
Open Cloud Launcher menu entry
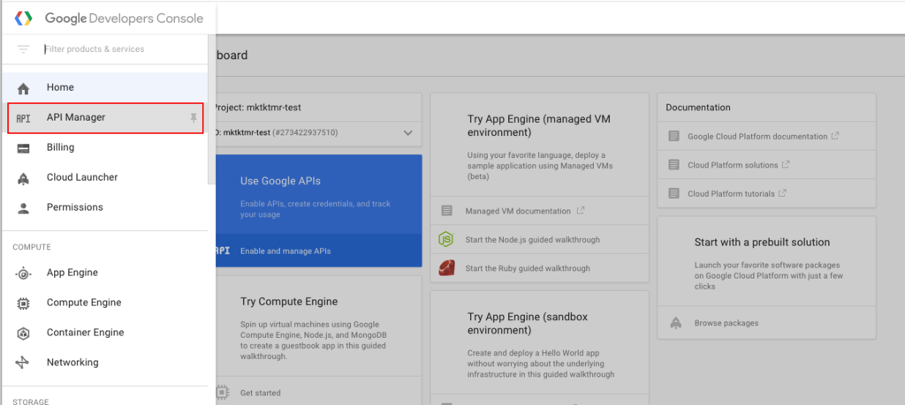104,177
